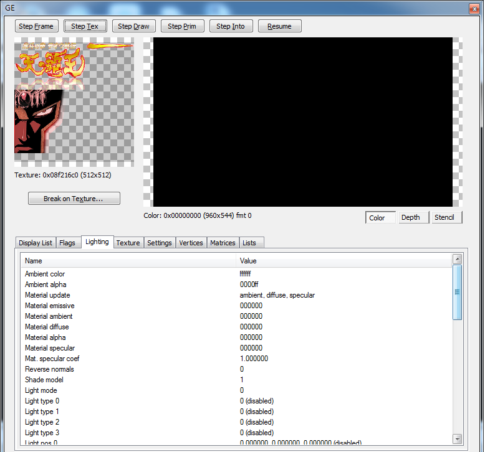This screenshot has width=485, height=452.
Task: Resume execution with the Resume button
Action: tap(279, 26)
